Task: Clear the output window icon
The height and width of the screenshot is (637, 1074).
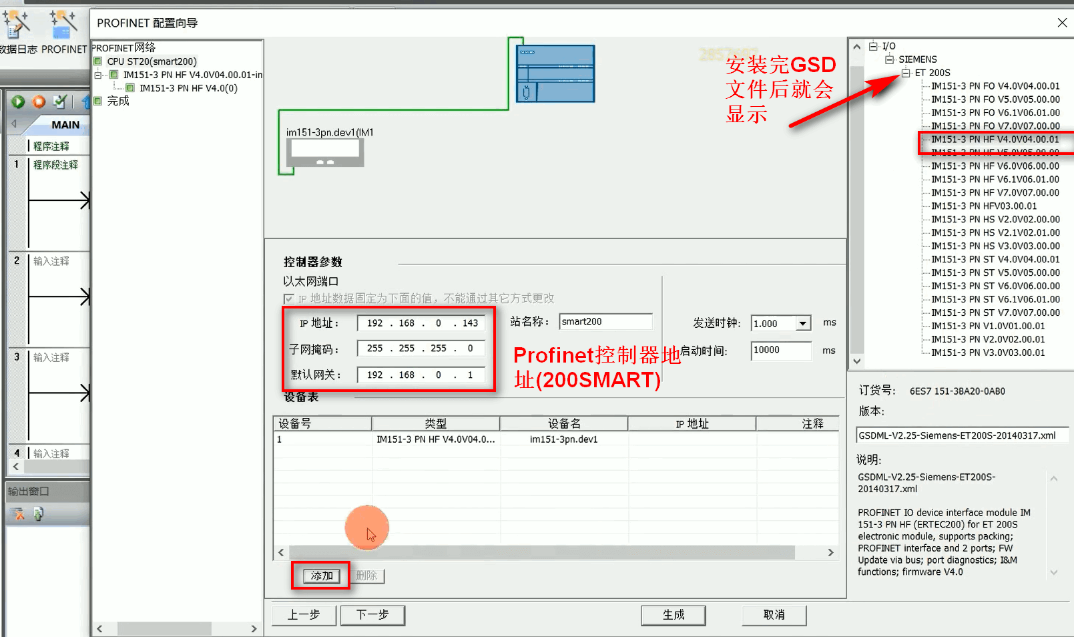Action: coord(18,514)
